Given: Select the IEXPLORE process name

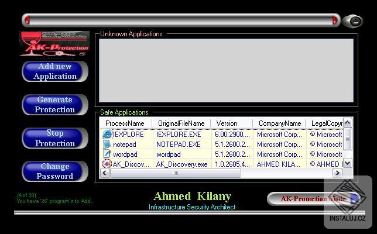Looking at the screenshot, I should pyautogui.click(x=128, y=135).
